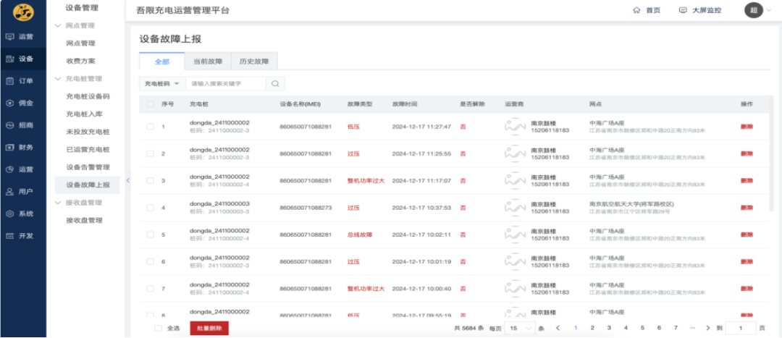Click the jump-to-page number field
This screenshot has width=782, height=338.
741,328
